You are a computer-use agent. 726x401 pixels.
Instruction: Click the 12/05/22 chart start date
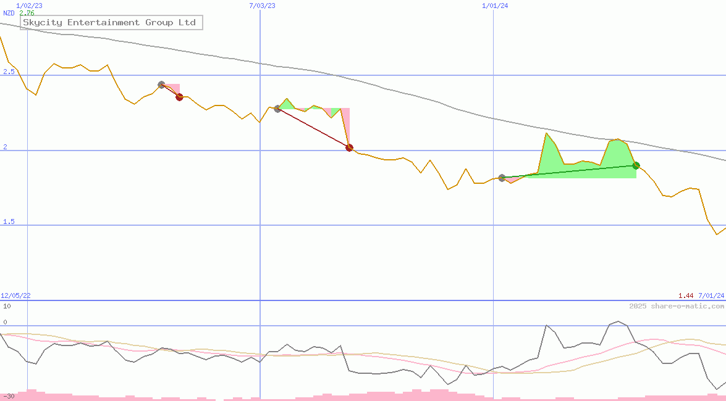[15, 296]
